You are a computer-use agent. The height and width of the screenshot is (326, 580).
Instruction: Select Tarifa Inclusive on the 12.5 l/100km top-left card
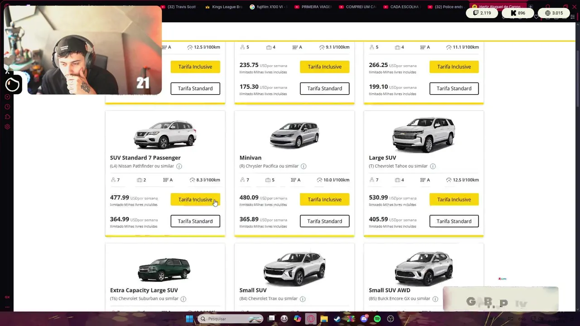coord(195,67)
